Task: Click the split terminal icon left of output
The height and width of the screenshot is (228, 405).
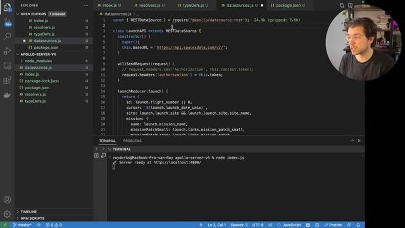Action: point(103,155)
